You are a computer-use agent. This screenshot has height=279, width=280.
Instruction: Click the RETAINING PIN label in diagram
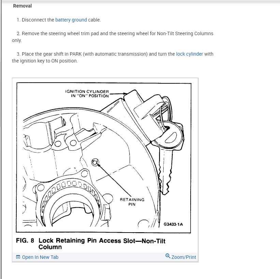click(132, 202)
